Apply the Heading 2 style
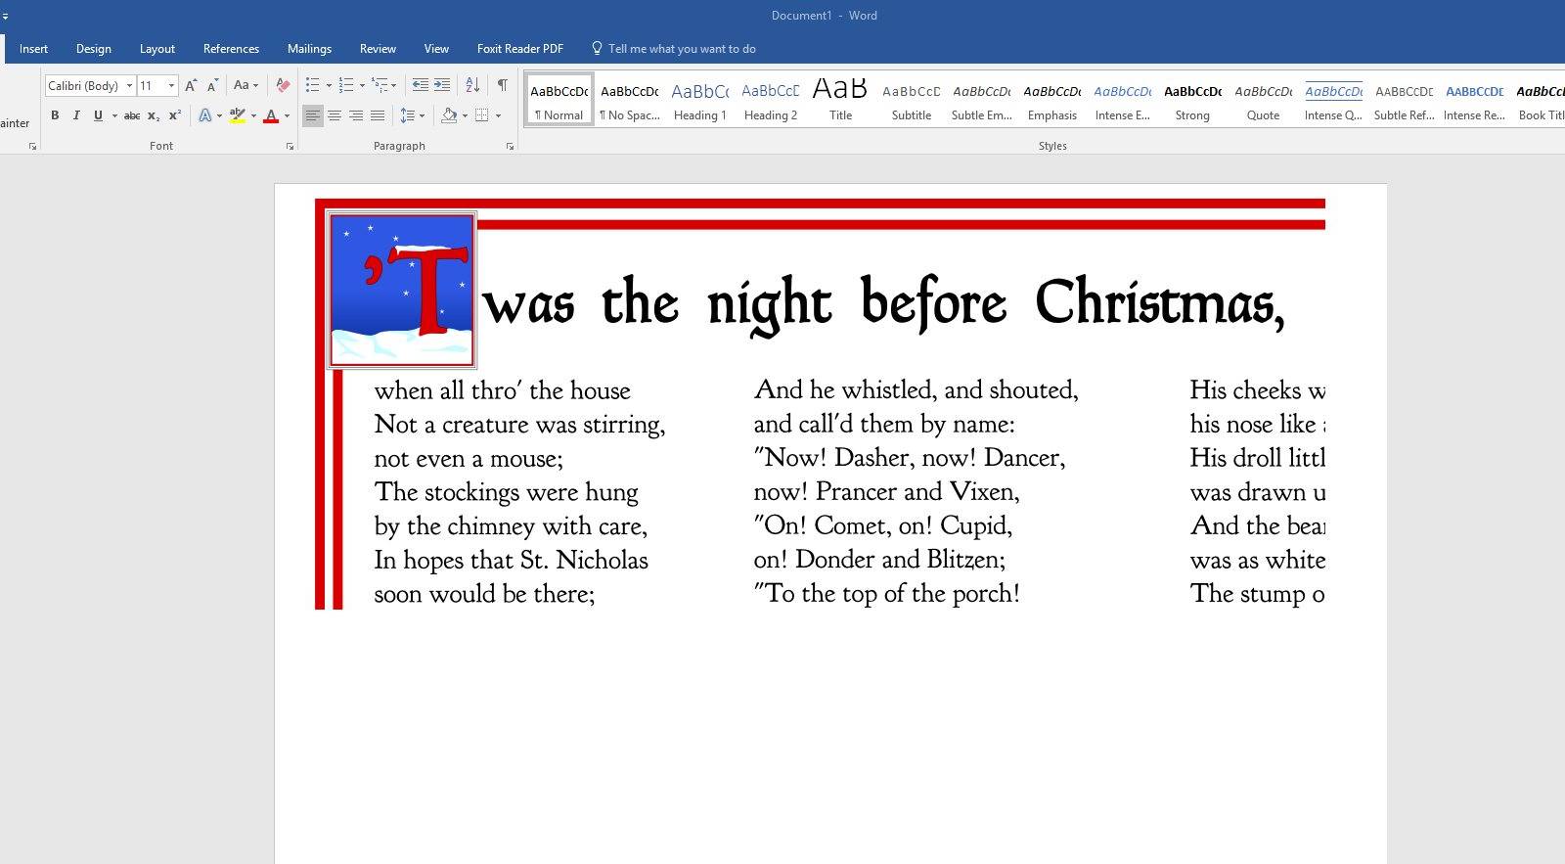This screenshot has width=1565, height=864. pos(771,99)
